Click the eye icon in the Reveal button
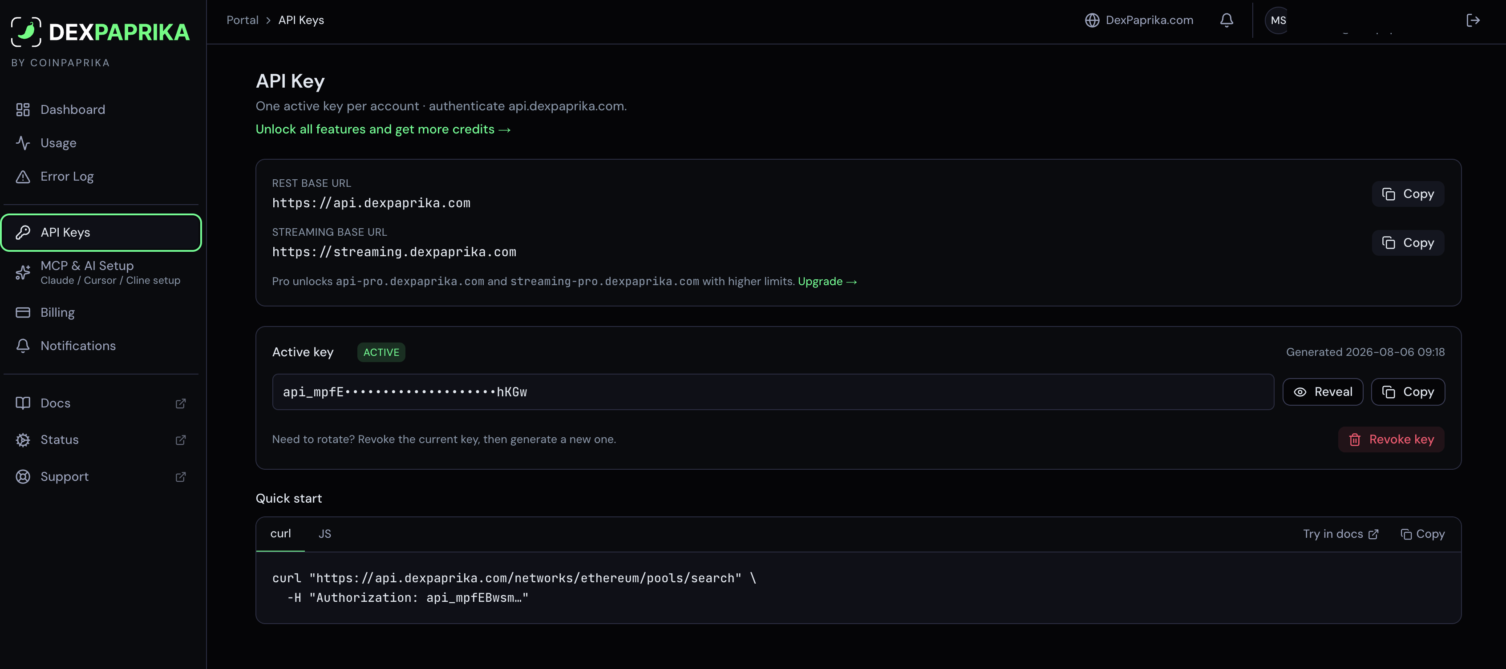The height and width of the screenshot is (669, 1506). tap(1300, 393)
